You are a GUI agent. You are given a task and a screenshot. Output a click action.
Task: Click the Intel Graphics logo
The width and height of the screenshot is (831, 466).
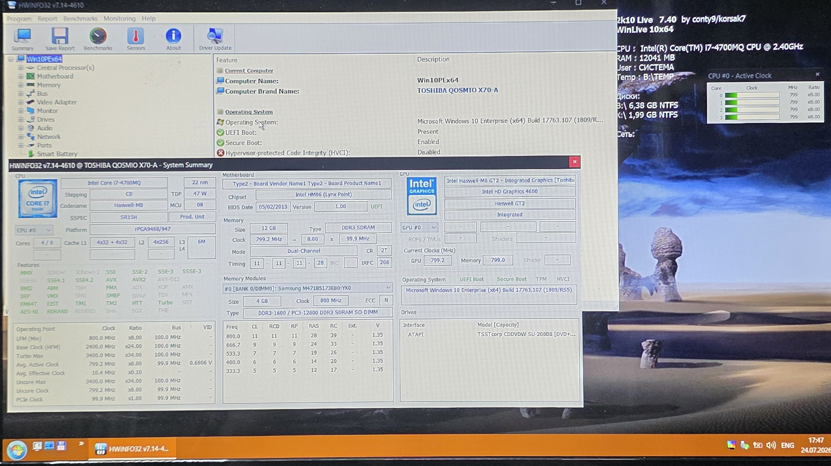point(422,196)
